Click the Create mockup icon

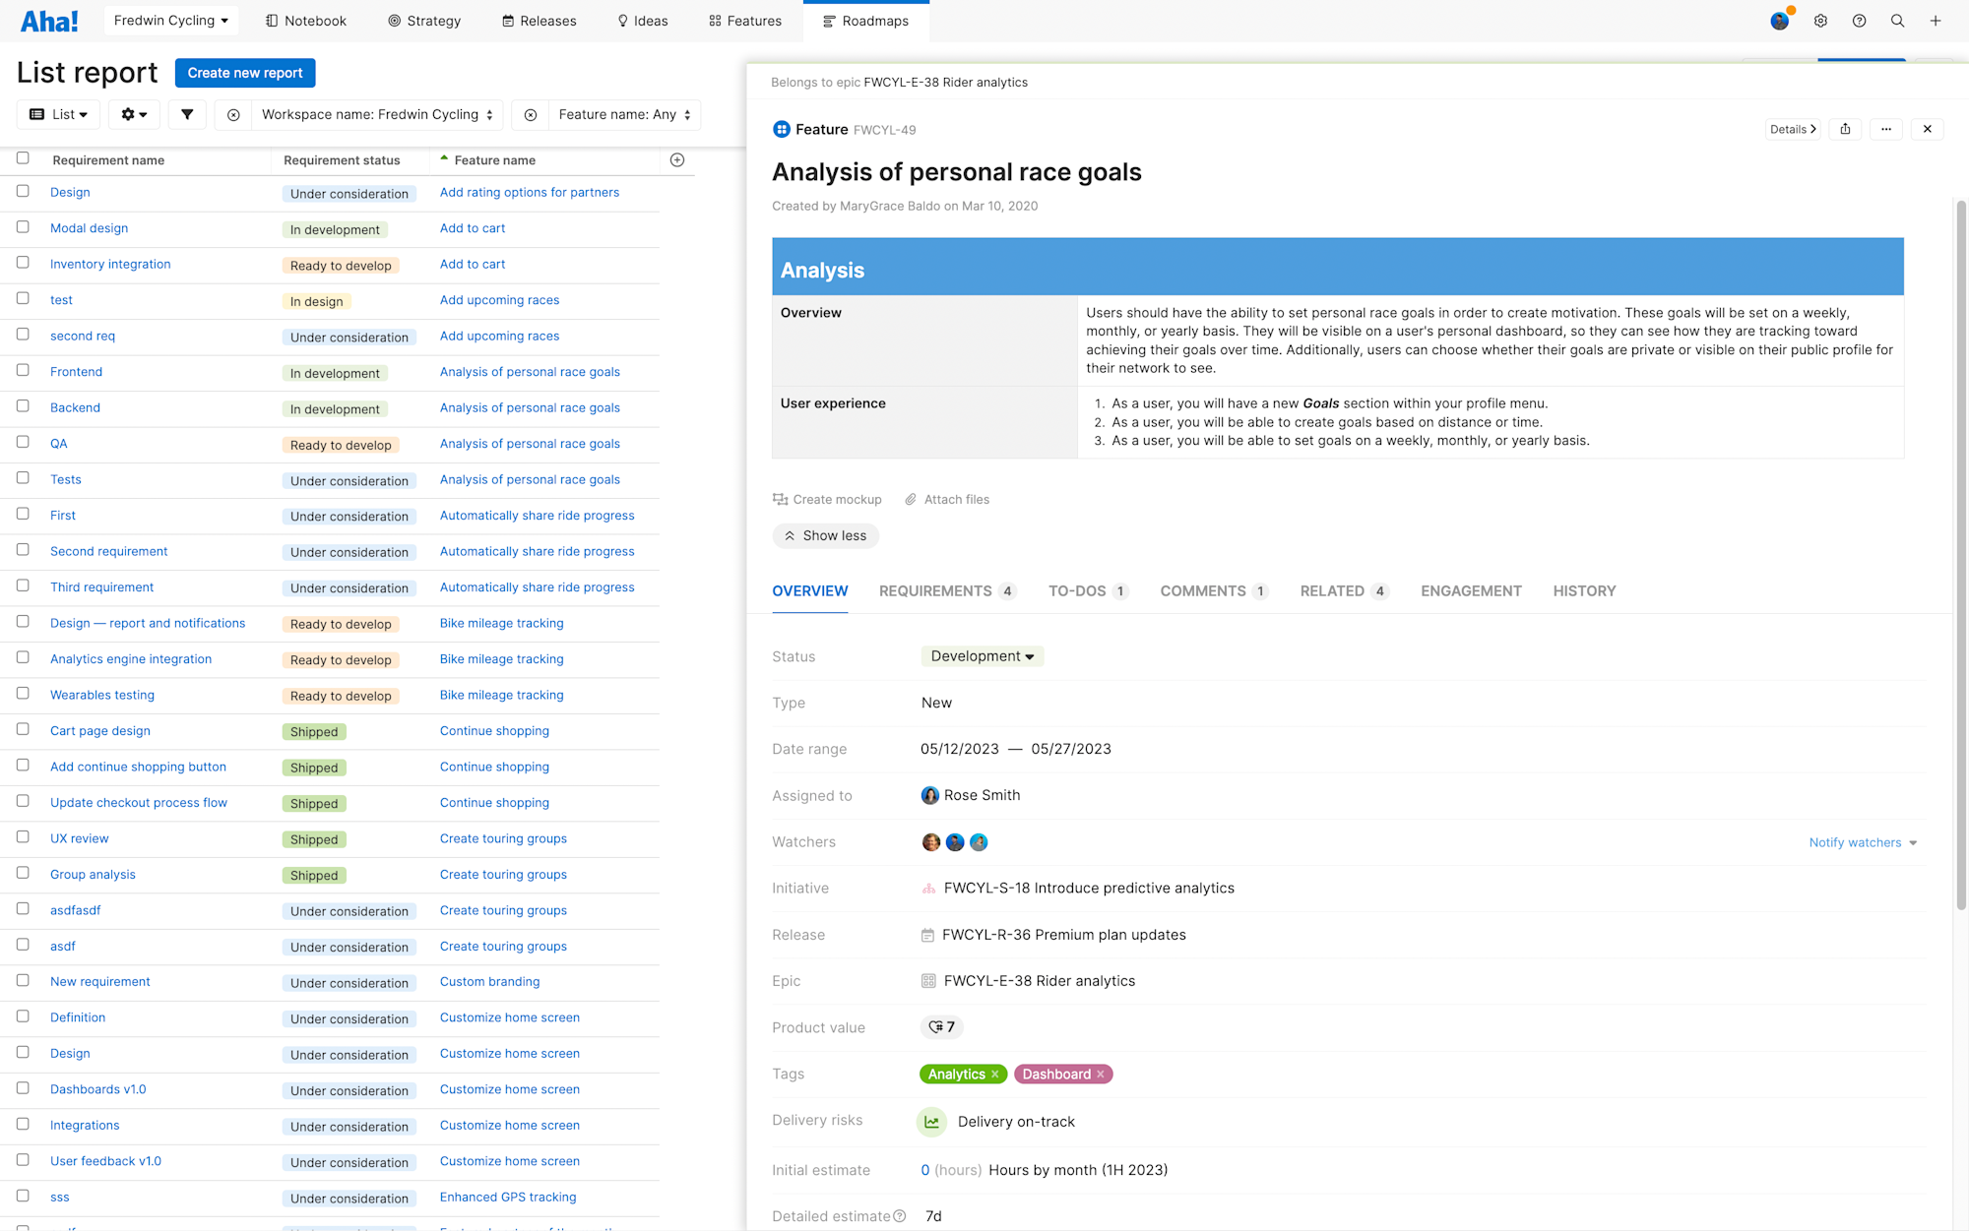click(781, 500)
